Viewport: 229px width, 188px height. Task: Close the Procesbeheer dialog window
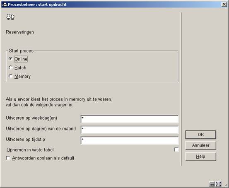coord(224,5)
